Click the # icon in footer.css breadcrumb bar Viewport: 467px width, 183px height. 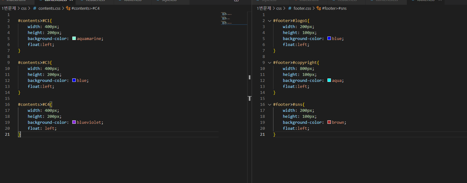coord(290,8)
